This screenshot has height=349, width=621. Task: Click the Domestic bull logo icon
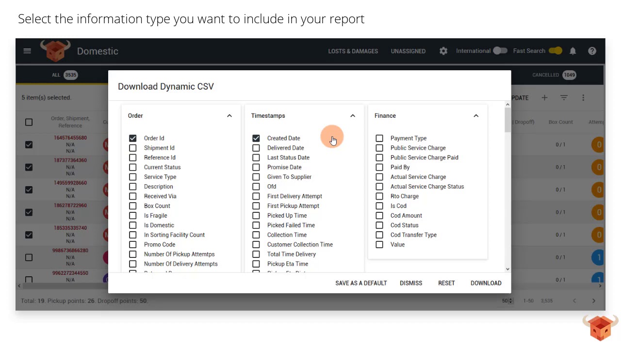tap(55, 50)
